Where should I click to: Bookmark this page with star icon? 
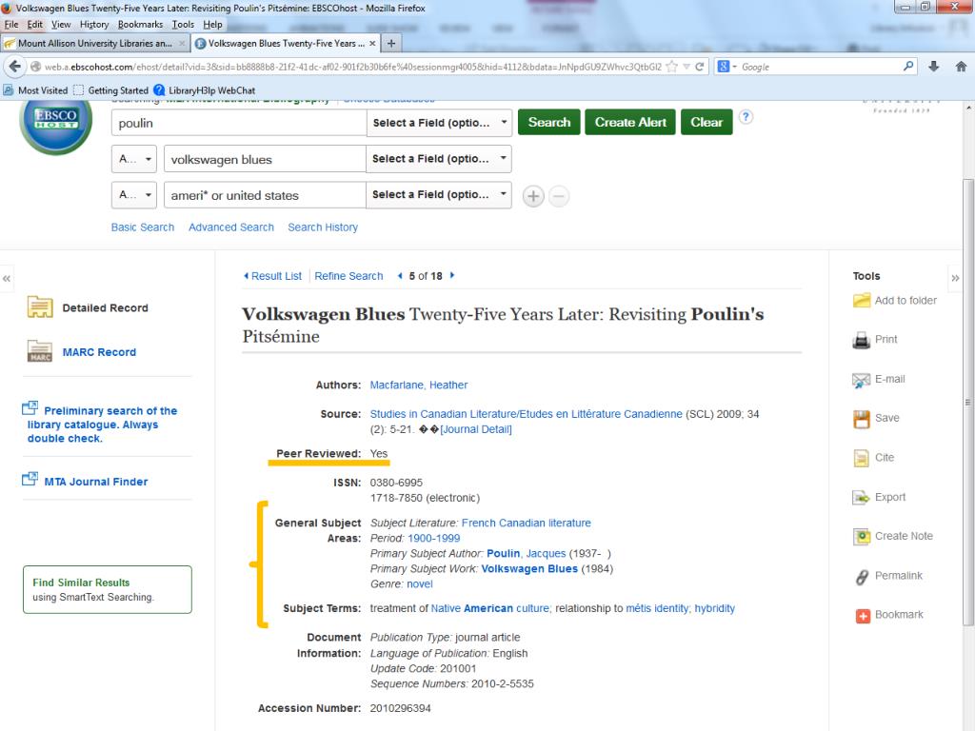671,67
